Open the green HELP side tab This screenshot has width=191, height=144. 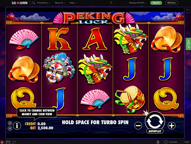click(188, 44)
